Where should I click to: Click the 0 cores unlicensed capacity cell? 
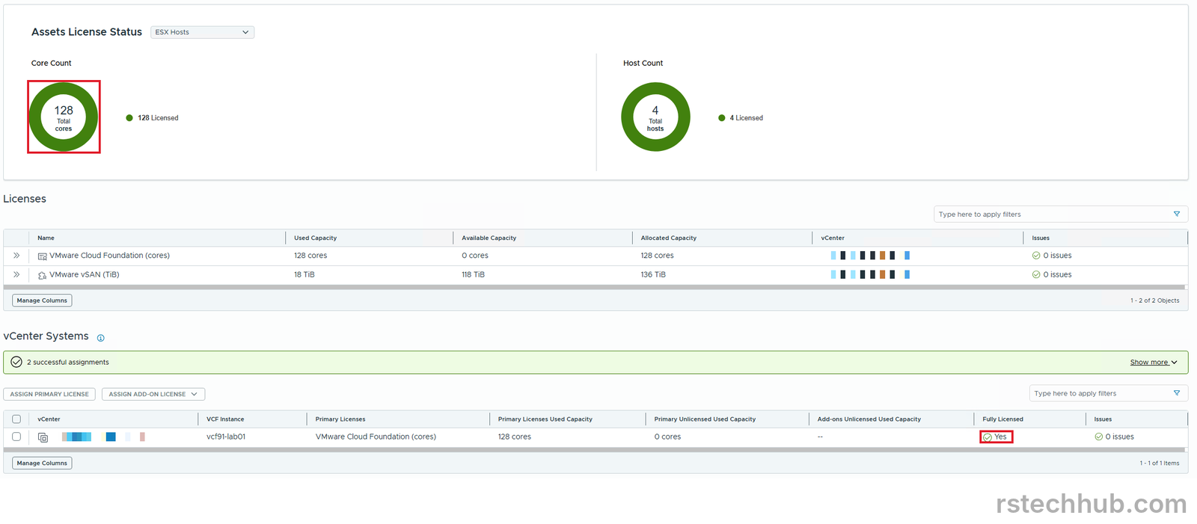667,437
